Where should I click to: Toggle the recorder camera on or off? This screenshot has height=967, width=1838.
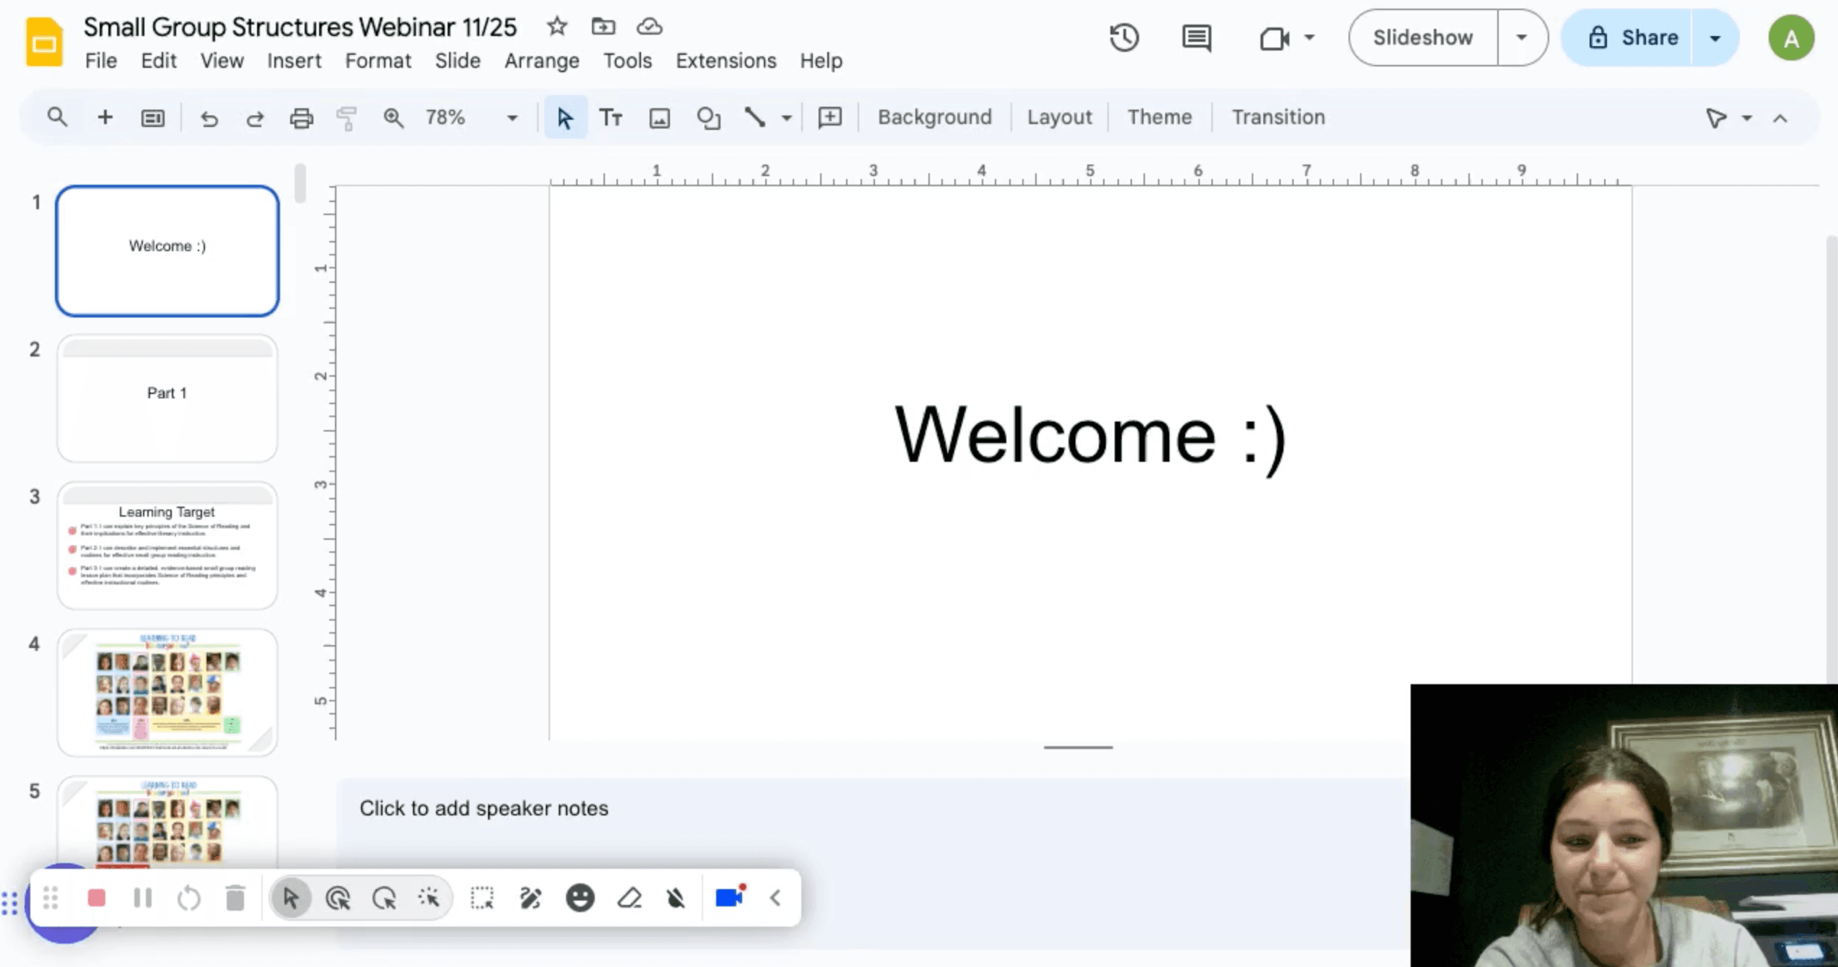[729, 898]
